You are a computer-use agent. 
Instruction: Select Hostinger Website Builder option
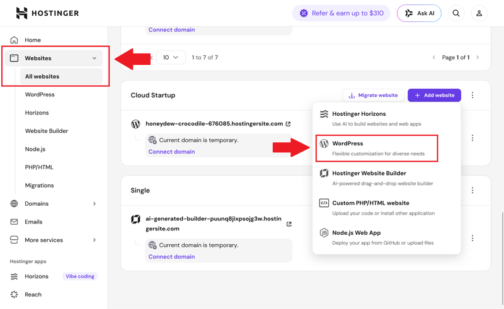[x=386, y=178]
